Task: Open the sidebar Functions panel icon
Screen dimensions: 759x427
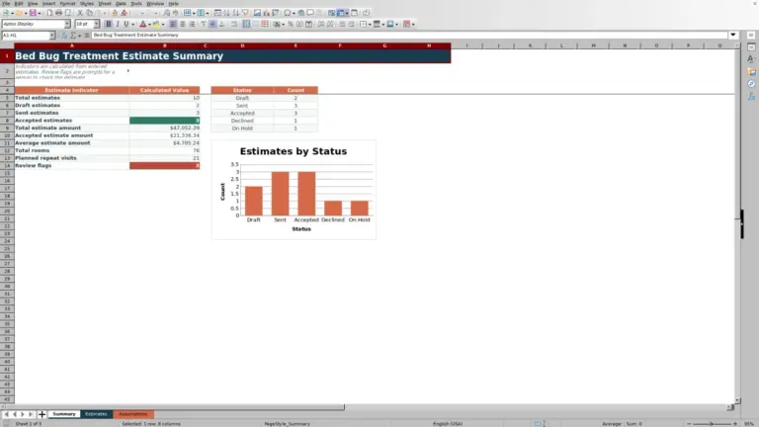Action: point(751,96)
